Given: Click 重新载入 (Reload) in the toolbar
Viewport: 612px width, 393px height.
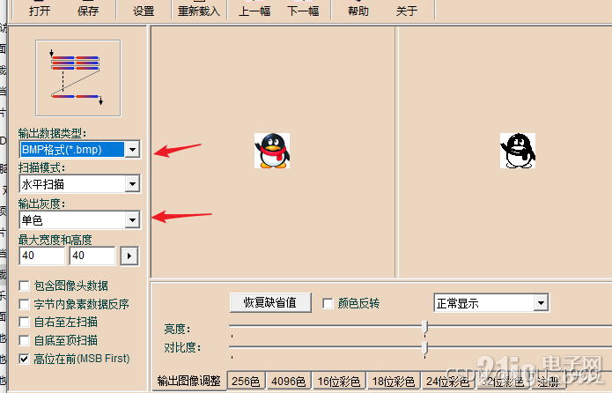Looking at the screenshot, I should [x=199, y=10].
